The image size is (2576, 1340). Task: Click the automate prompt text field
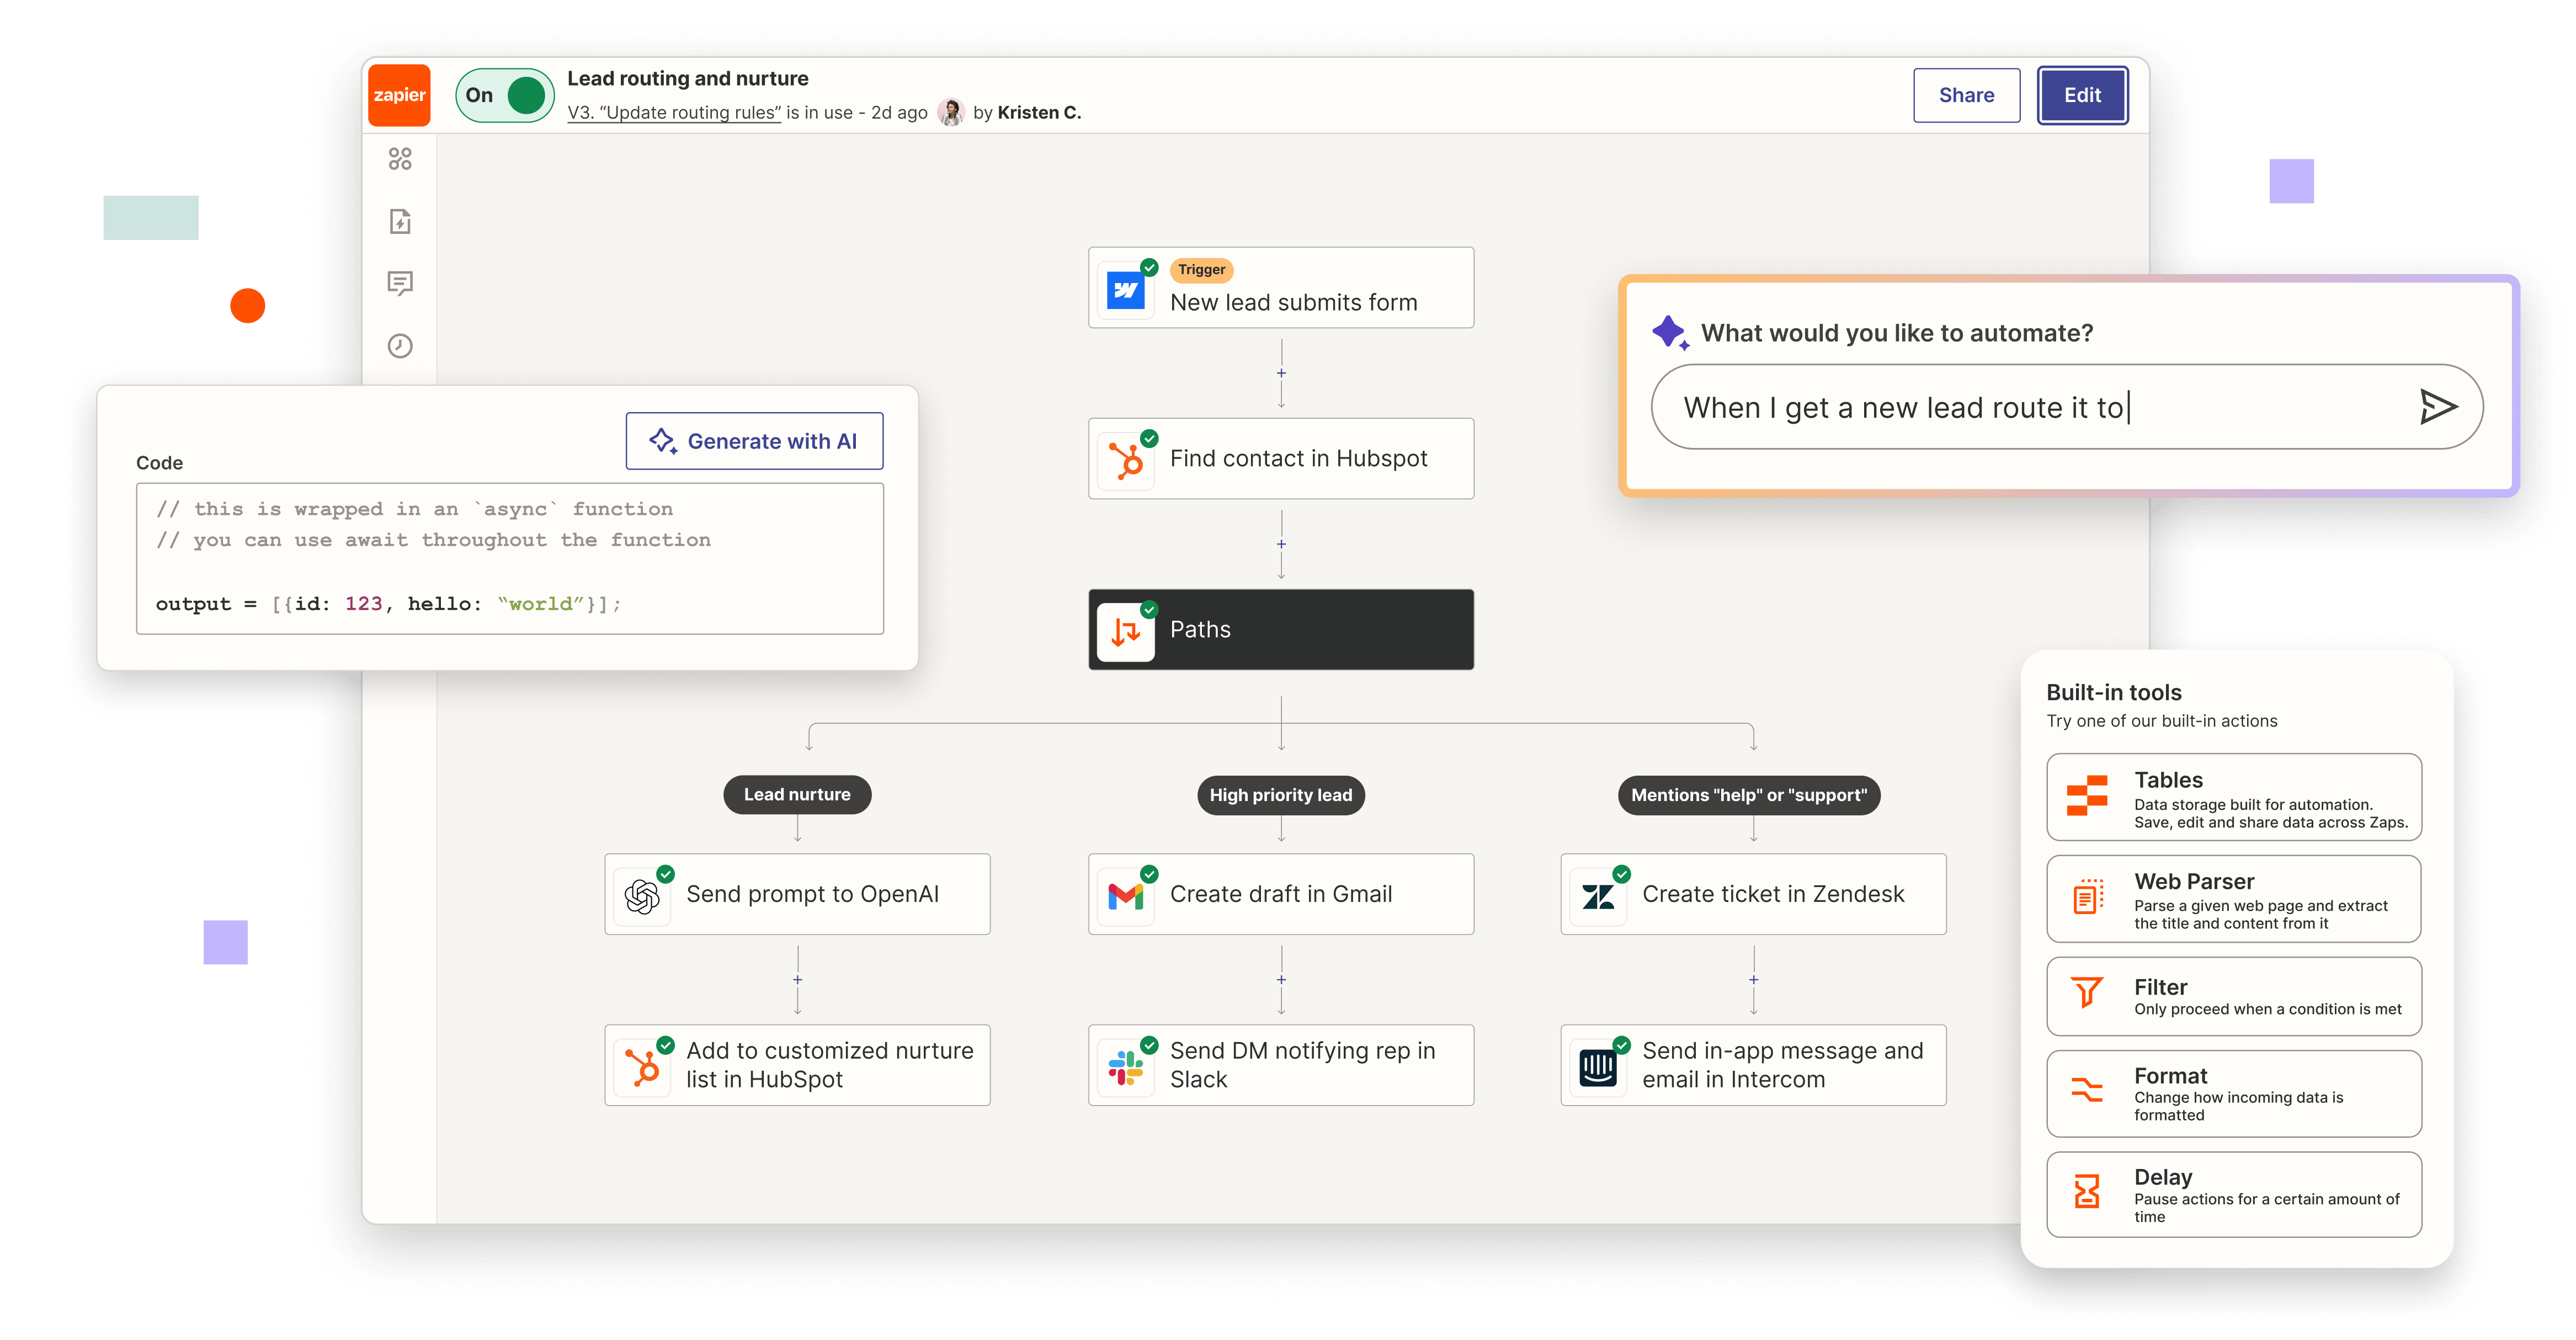pos(2067,407)
